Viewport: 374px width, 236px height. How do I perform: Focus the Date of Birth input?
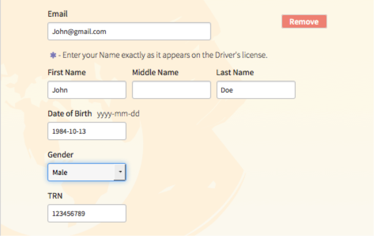tap(87, 131)
